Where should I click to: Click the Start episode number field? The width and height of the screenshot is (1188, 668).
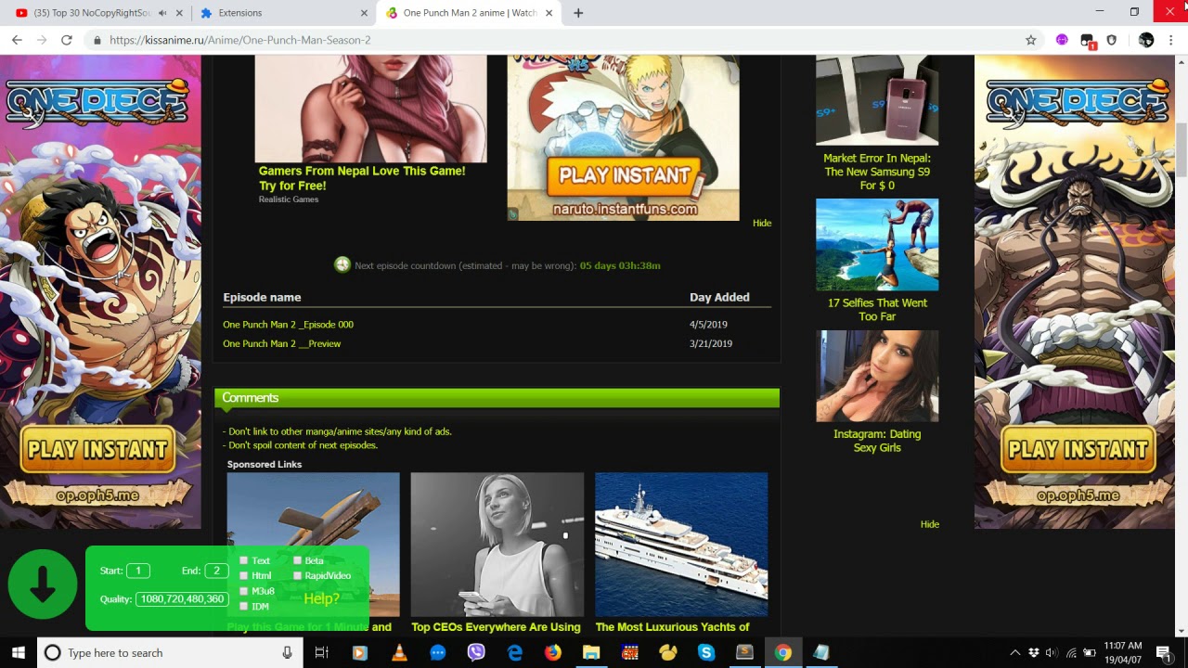tap(137, 571)
